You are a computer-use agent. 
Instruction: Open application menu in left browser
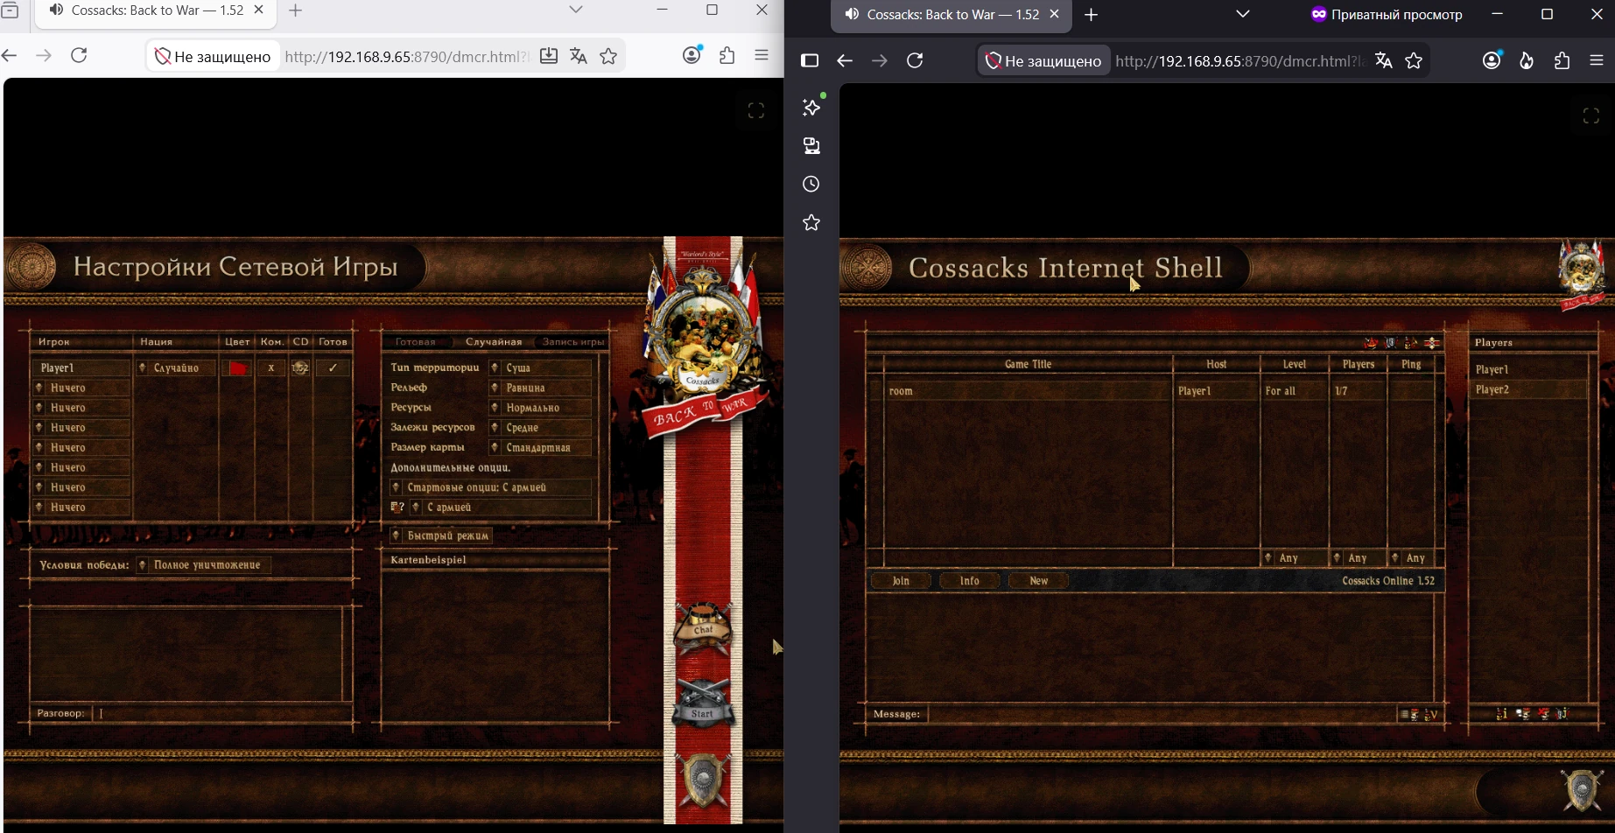[762, 55]
